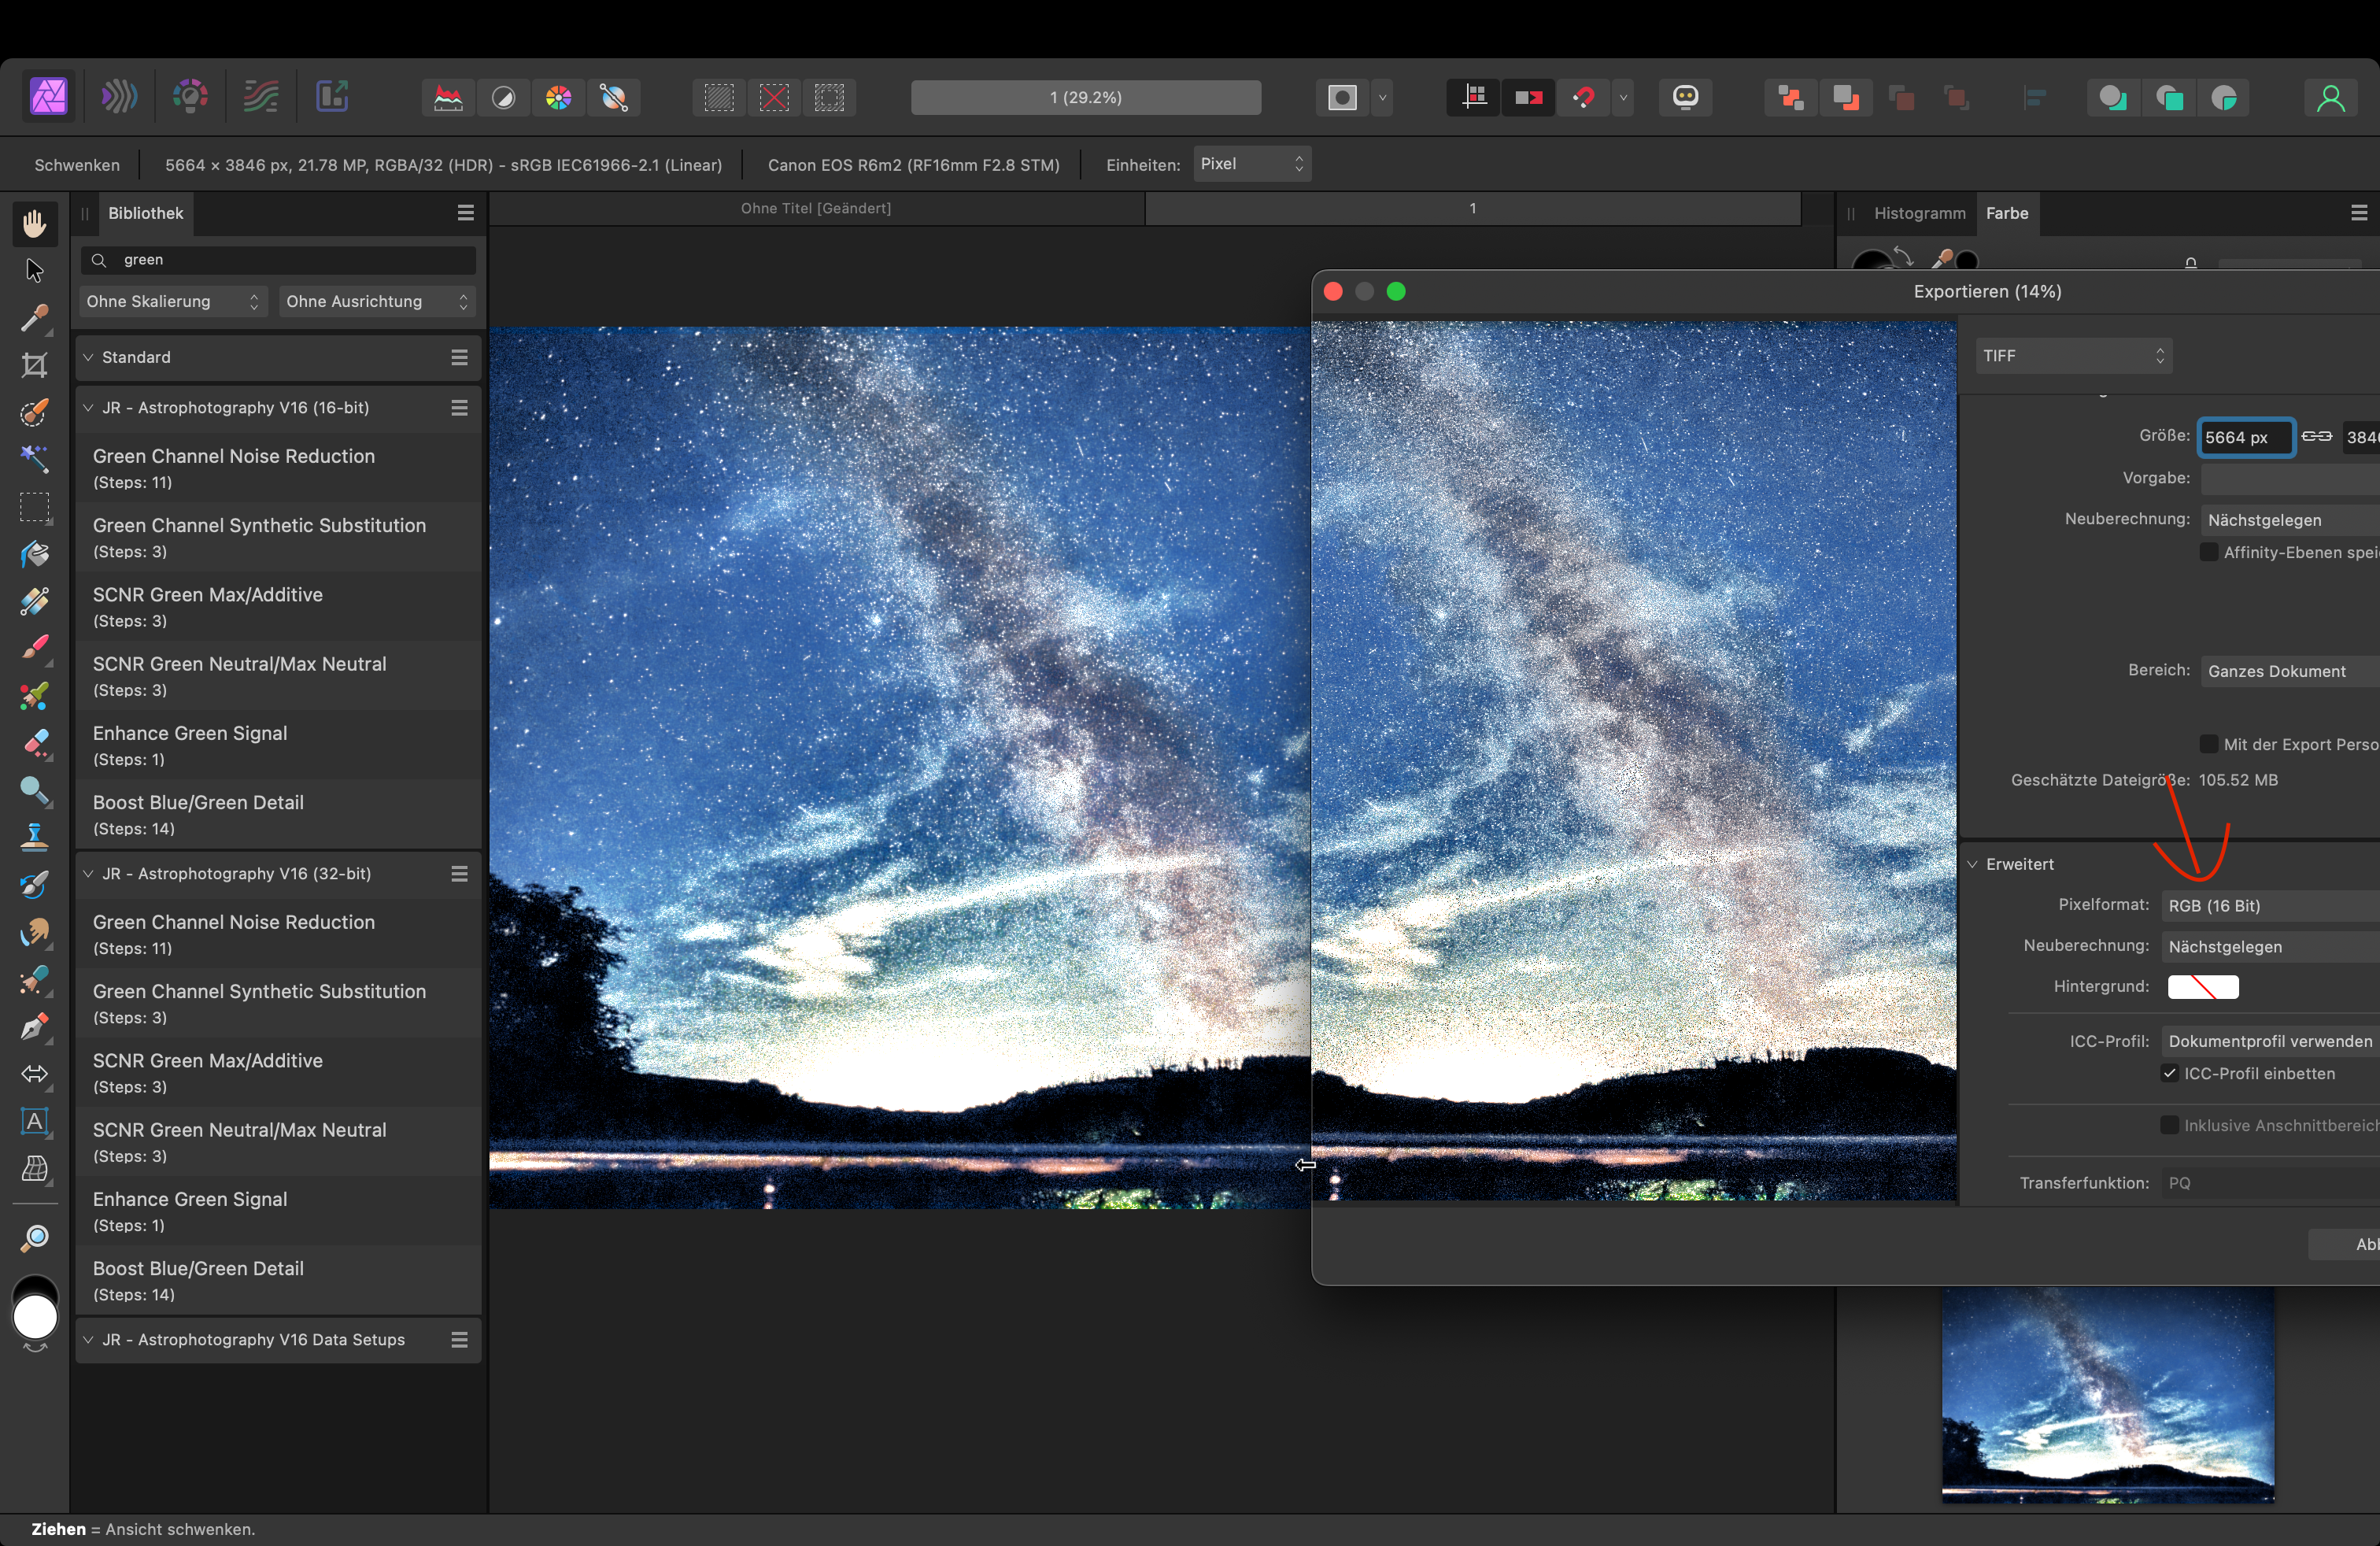
Task: Switch to the Tone Mapping Persona icon
Action: click(x=261, y=97)
